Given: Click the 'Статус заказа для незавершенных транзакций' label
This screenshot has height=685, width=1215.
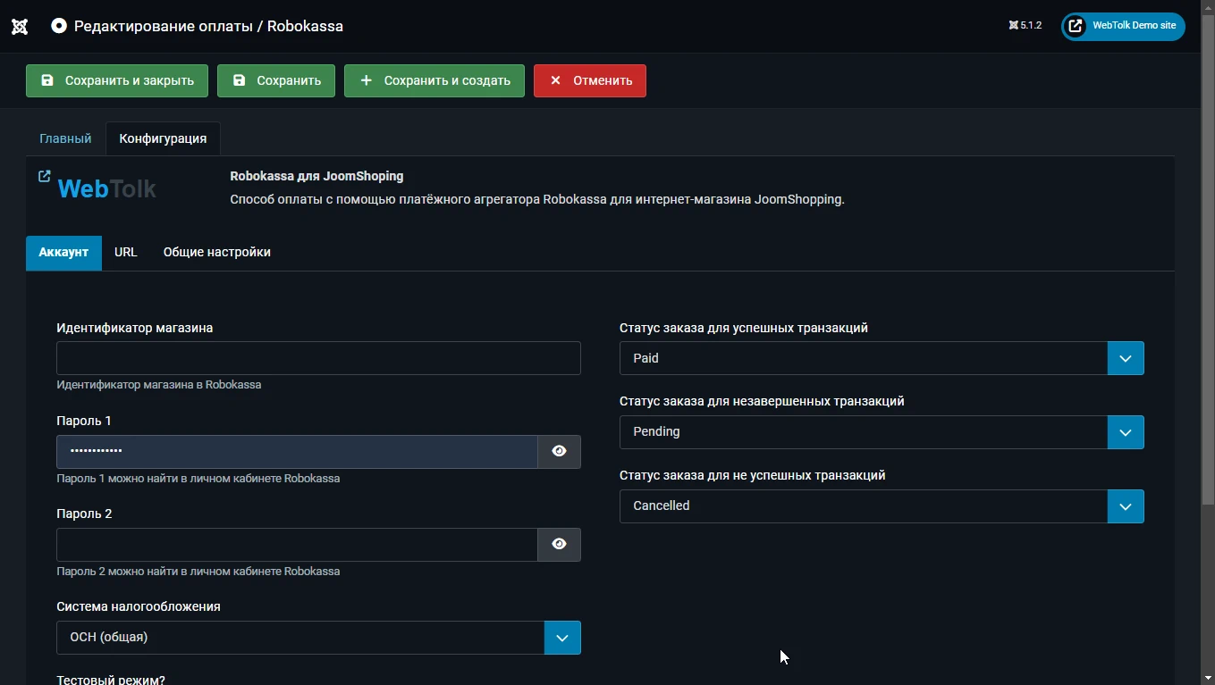Looking at the screenshot, I should [x=762, y=401].
